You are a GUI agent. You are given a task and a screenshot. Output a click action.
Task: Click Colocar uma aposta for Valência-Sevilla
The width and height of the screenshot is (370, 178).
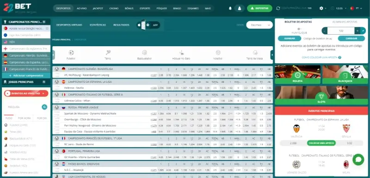(x=321, y=143)
